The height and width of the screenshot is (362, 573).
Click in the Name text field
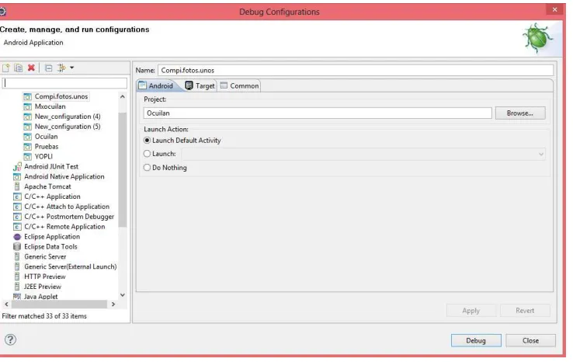[356, 70]
